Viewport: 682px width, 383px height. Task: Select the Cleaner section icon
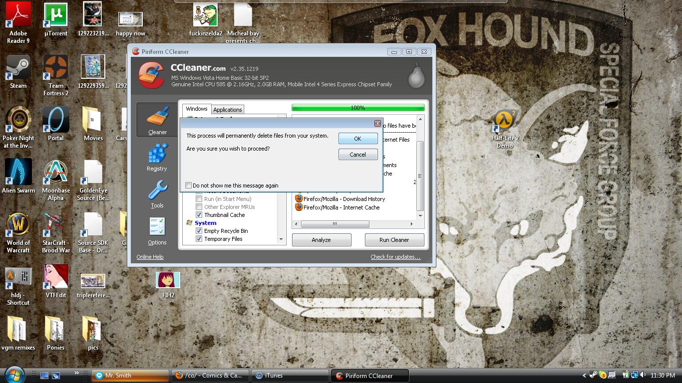157,119
